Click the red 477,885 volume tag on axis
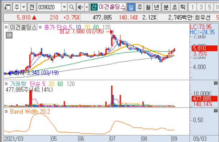This screenshot has height=142, width=219. click(204, 98)
